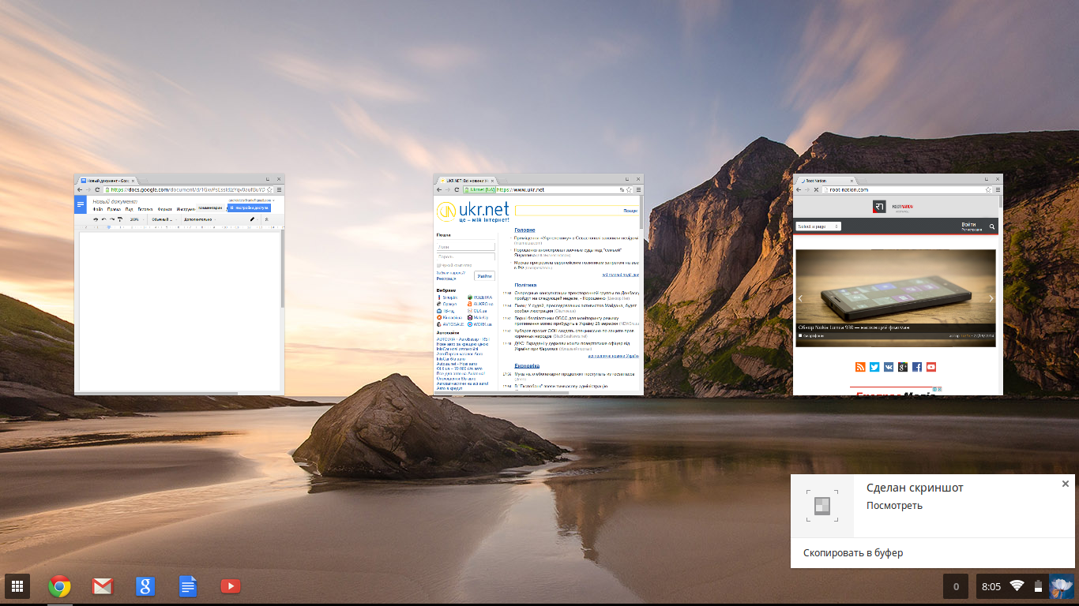Open the 'Вставка' menu in Docs
Screen dimensions: 1079x606
click(x=145, y=209)
